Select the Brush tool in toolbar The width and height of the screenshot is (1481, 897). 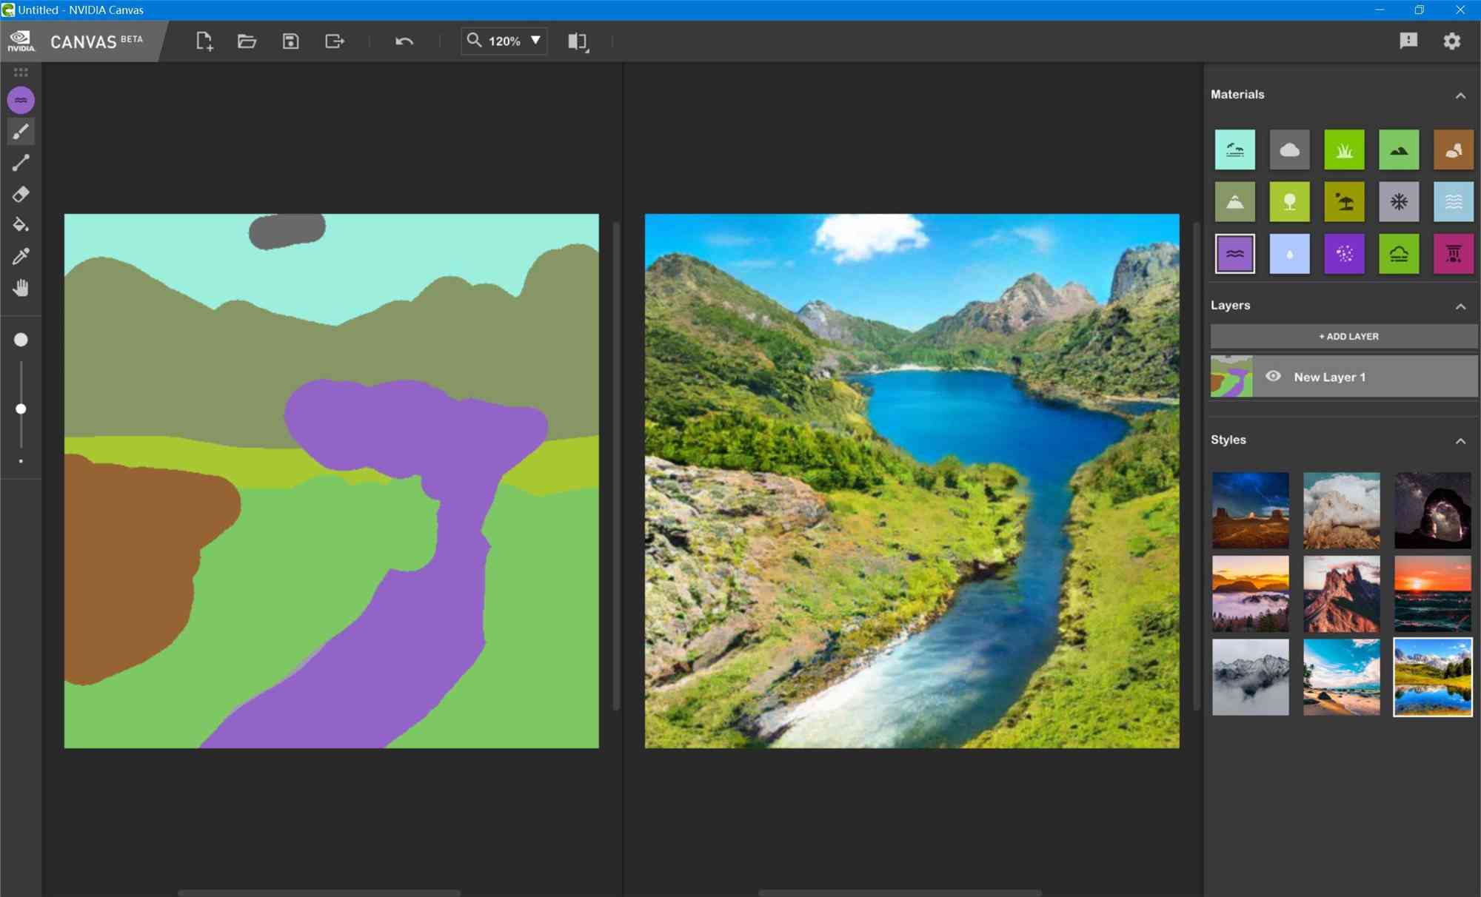pyautogui.click(x=20, y=130)
